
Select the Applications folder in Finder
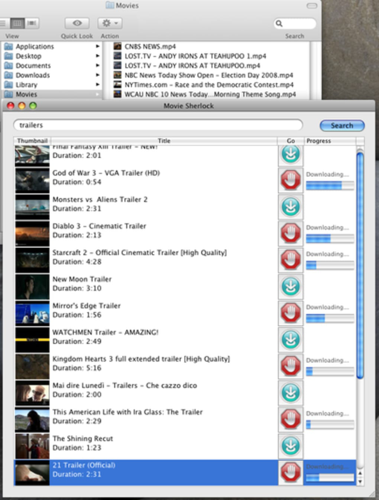click(x=35, y=46)
